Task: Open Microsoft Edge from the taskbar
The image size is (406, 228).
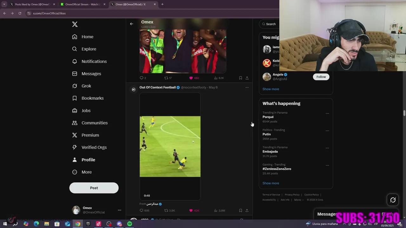Action: click(36, 224)
